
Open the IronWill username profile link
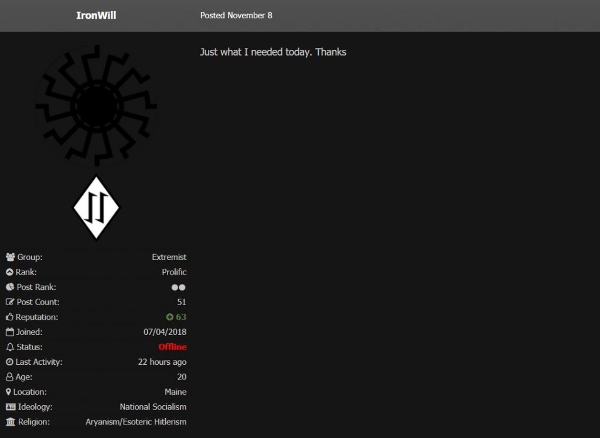click(96, 15)
